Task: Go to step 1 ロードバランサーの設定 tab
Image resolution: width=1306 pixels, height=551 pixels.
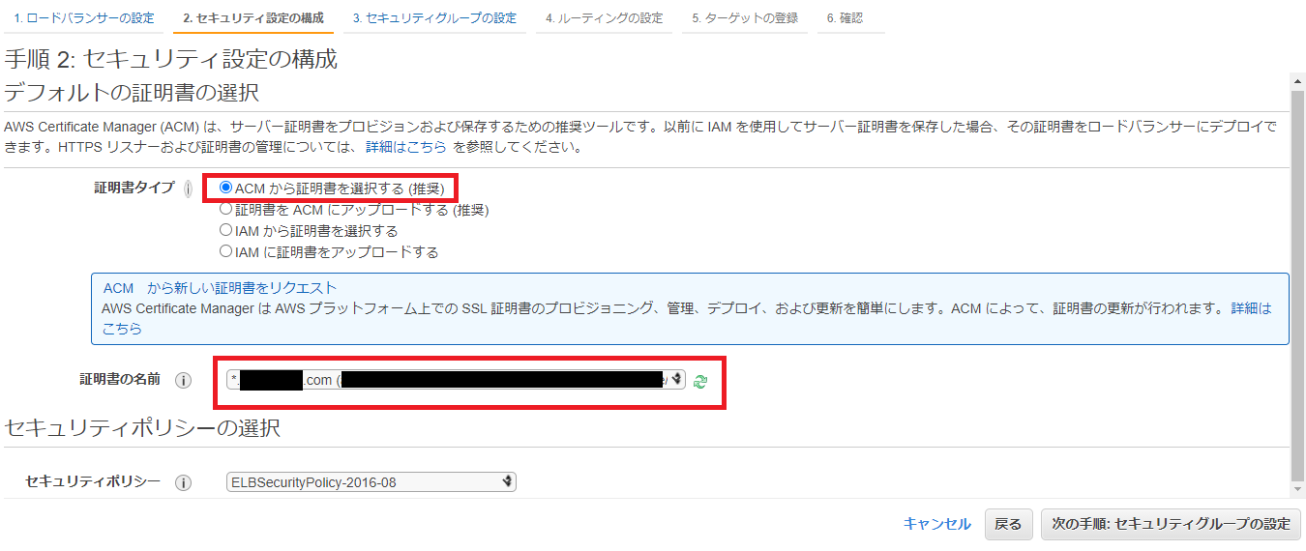Action: (x=84, y=18)
